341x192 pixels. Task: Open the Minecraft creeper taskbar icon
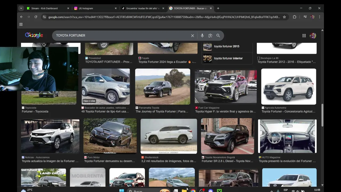[x=219, y=191]
